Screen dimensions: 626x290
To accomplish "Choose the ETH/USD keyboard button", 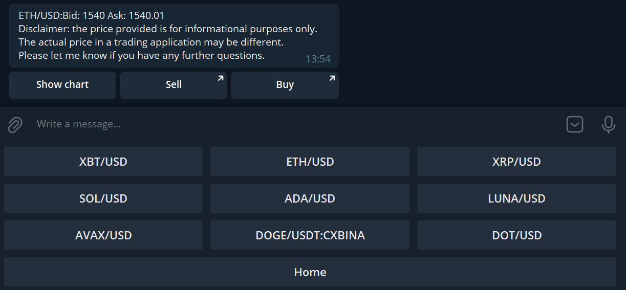I will pyautogui.click(x=310, y=162).
